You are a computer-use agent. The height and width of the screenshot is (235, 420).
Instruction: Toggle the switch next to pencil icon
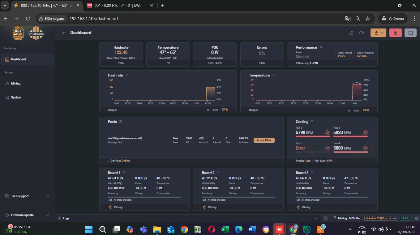362,33
